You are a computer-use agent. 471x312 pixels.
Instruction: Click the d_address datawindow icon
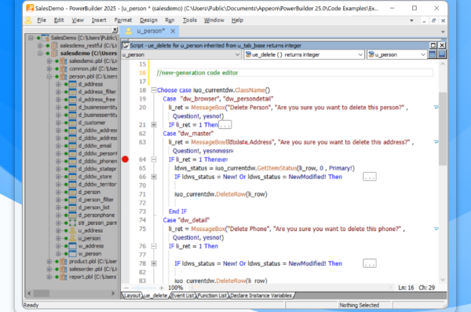click(72, 84)
